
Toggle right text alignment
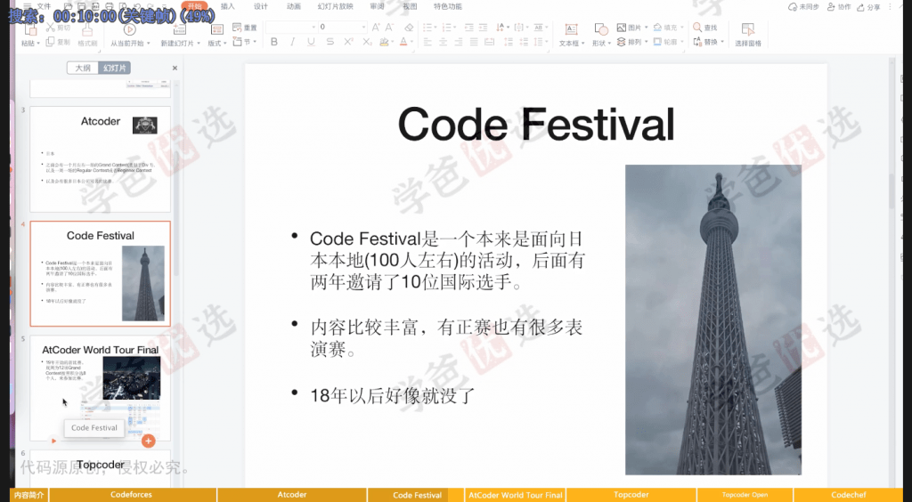tap(459, 42)
